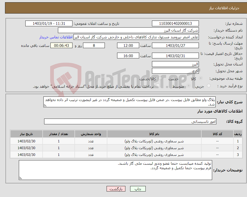Image resolution: width=247 pixels, height=197 pixels.
Task: Click the item name in row 1
Action: pyautogui.click(x=154, y=141)
